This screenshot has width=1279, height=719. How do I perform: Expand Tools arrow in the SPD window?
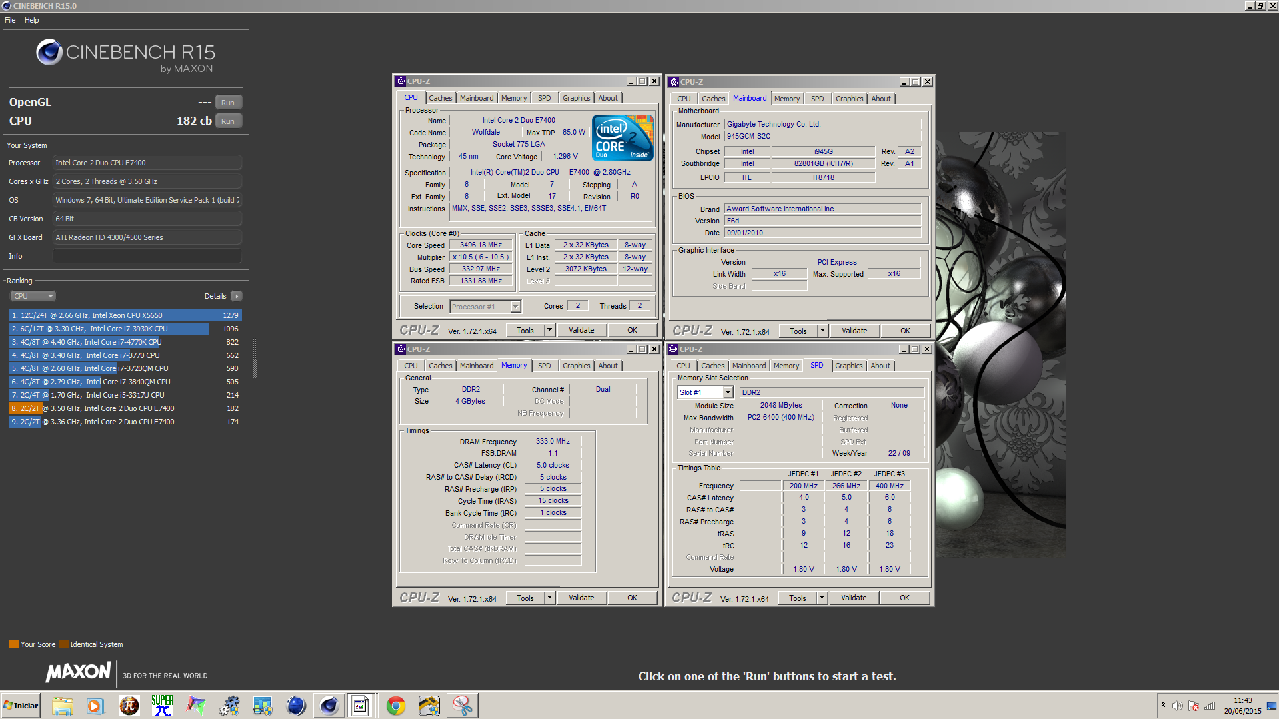[822, 598]
